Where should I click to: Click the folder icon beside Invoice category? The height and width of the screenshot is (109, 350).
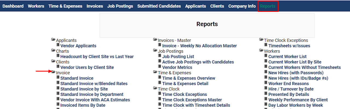click(53, 72)
